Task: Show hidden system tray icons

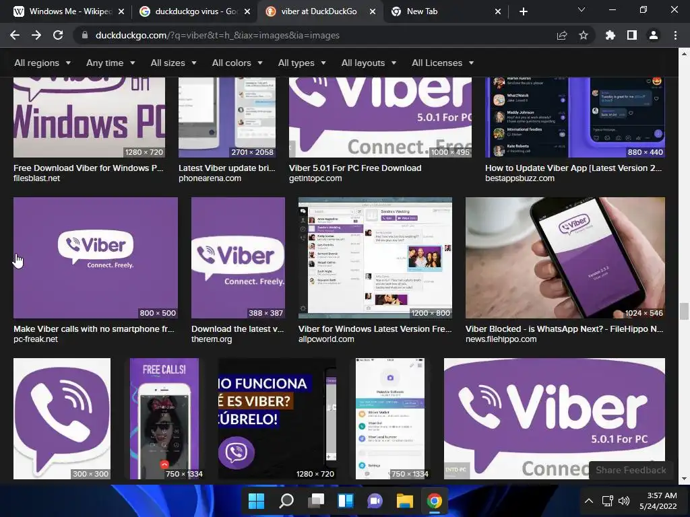Action: coord(589,501)
